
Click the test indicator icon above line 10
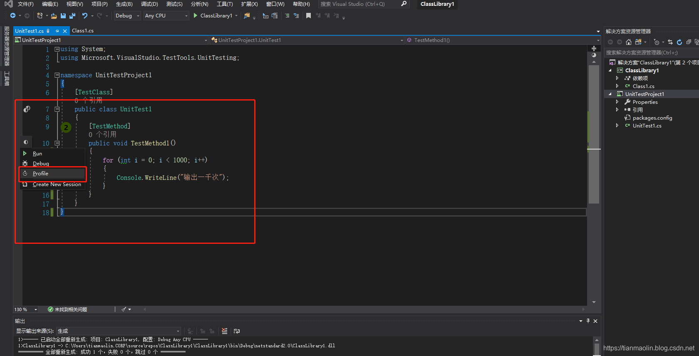click(26, 142)
